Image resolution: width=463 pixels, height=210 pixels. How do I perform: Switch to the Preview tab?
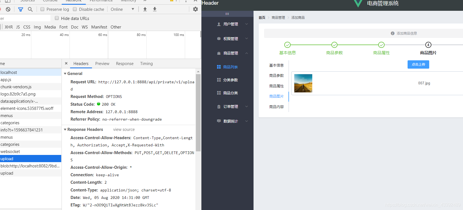(102, 64)
